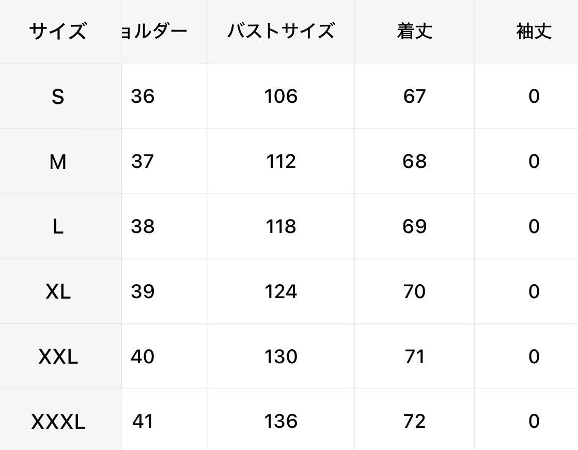Viewport: 578px width, 450px height.
Task: Select the 袖丈 column header
Action: [534, 32]
